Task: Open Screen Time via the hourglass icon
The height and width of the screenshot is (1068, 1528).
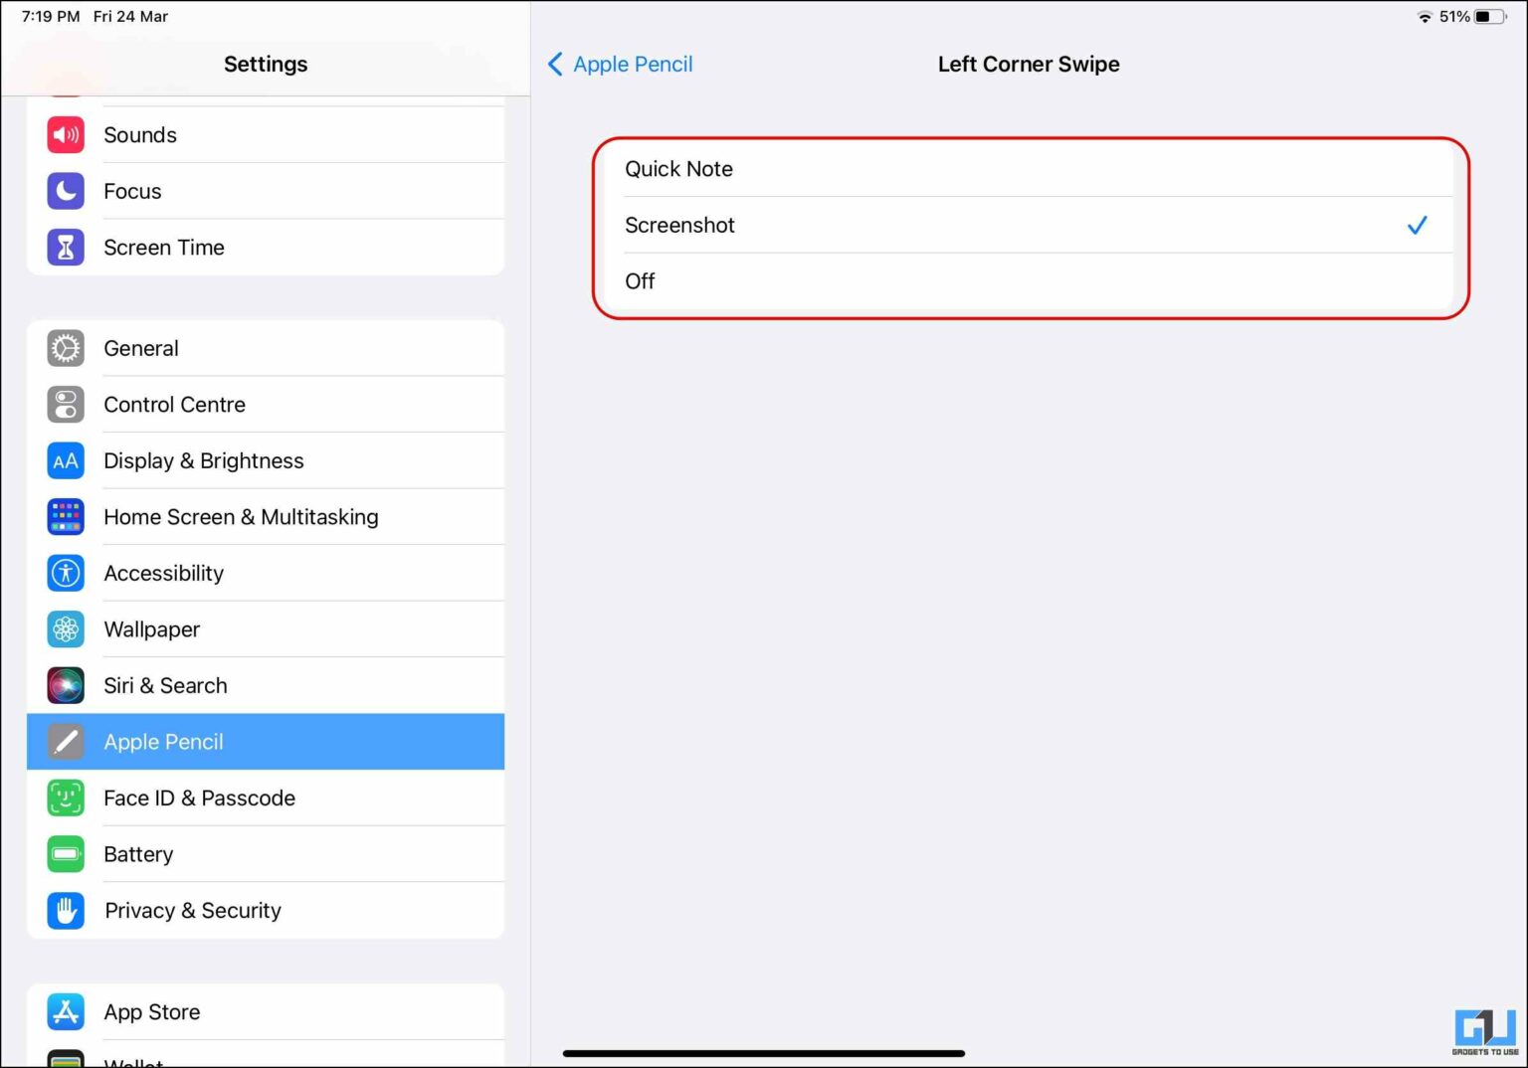Action: [65, 247]
